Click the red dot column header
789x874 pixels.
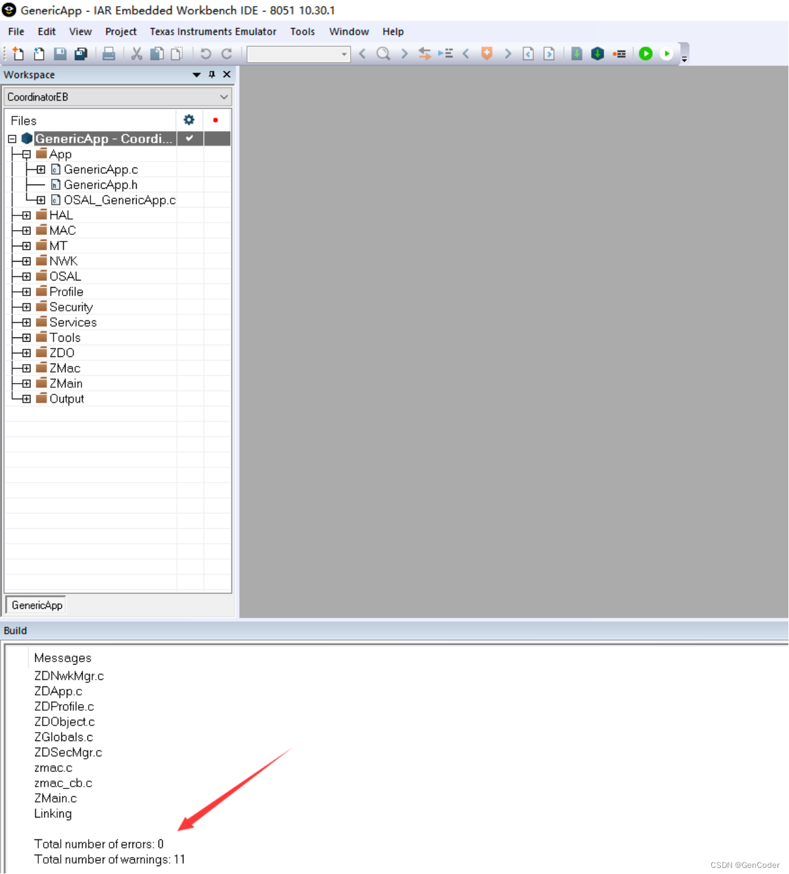click(216, 120)
